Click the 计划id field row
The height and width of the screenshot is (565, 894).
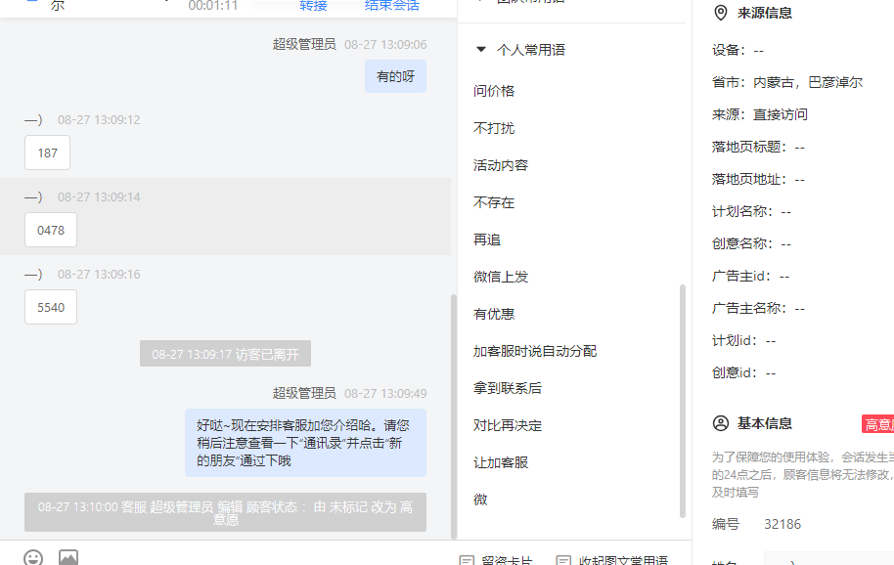[x=744, y=340]
